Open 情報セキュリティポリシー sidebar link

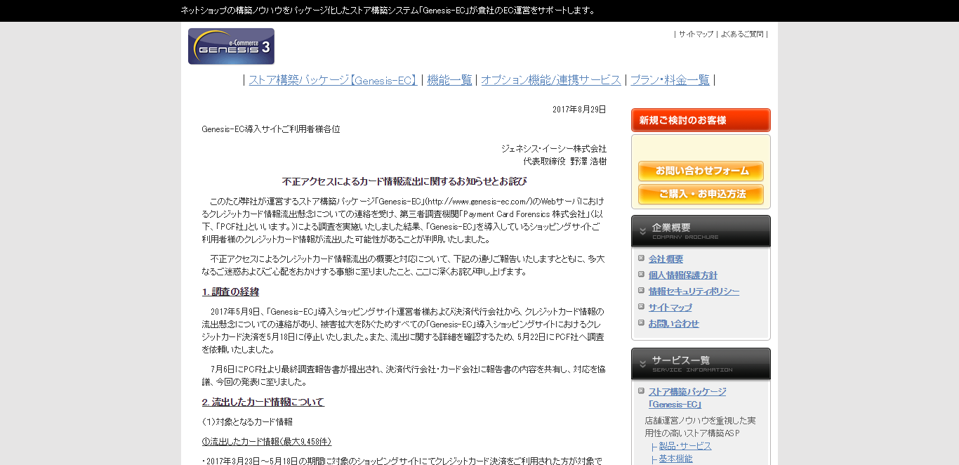694,292
